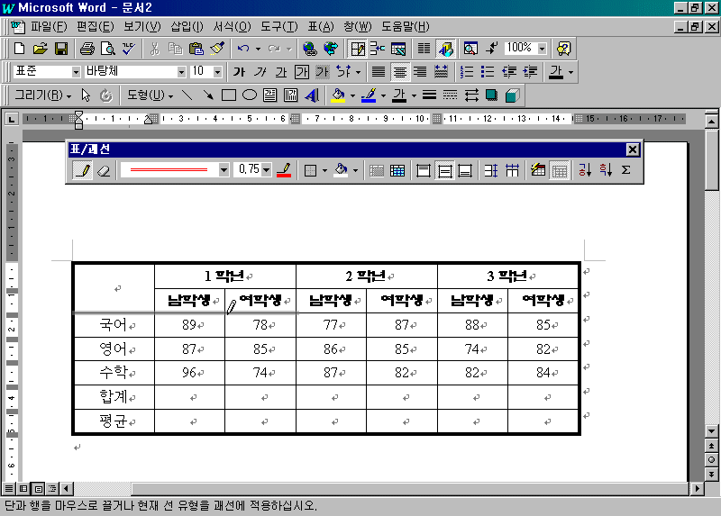Undo the last action
Screen dimensions: 721x516
coord(243,49)
